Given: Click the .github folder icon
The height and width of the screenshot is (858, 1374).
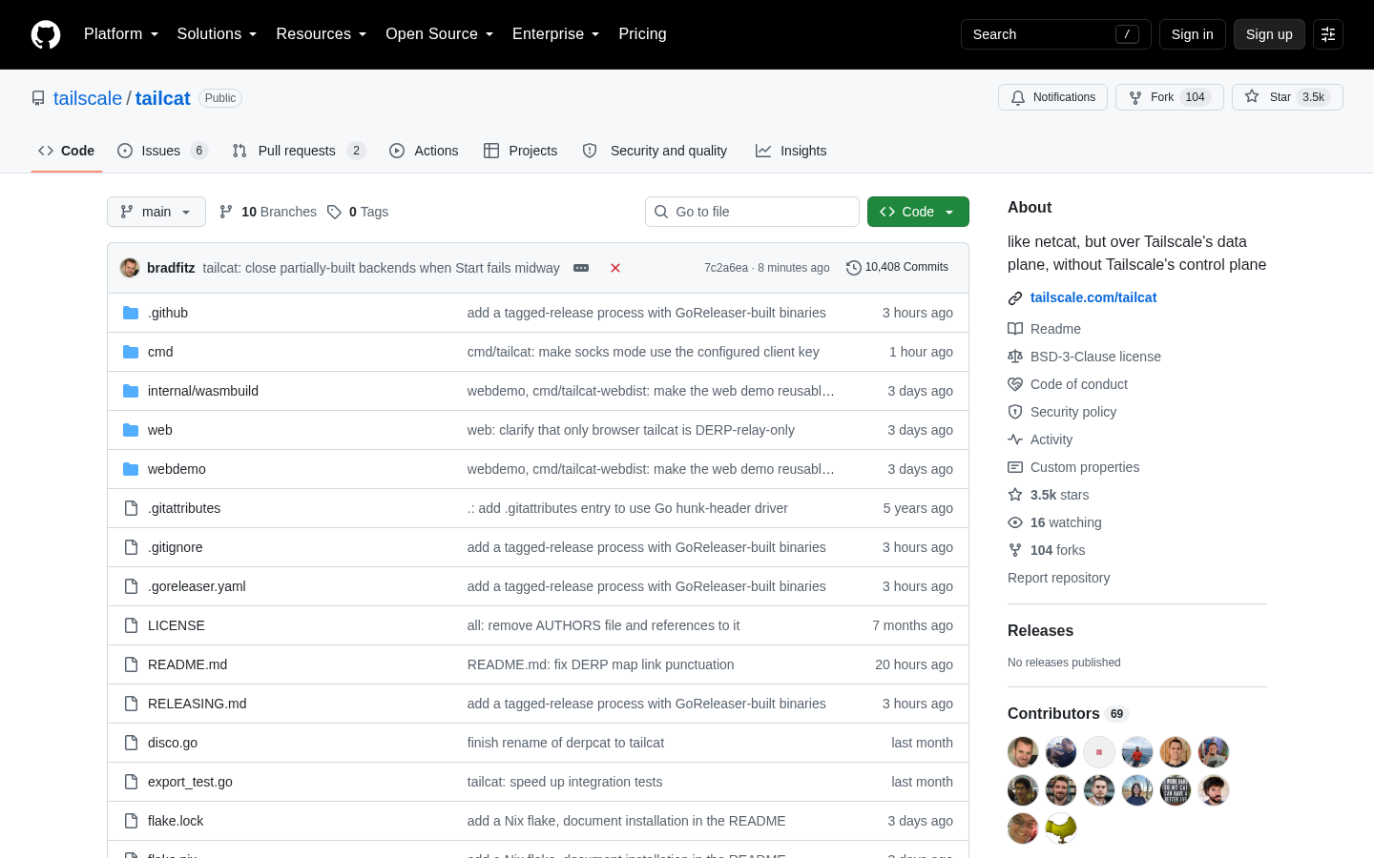Looking at the screenshot, I should (131, 313).
